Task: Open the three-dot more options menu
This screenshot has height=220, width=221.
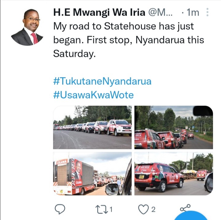Action: click(207, 12)
